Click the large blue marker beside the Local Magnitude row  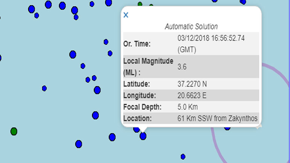[x=73, y=55]
